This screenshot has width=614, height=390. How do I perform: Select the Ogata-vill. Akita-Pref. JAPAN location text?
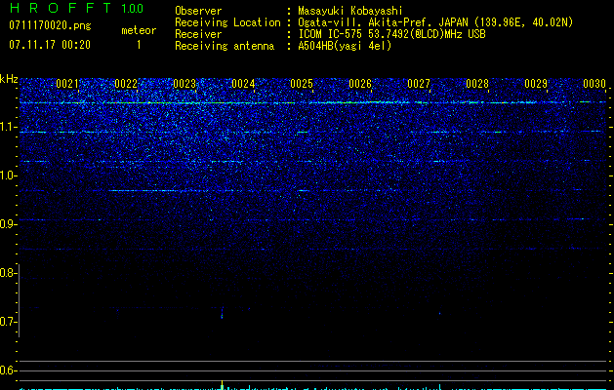pos(435,22)
